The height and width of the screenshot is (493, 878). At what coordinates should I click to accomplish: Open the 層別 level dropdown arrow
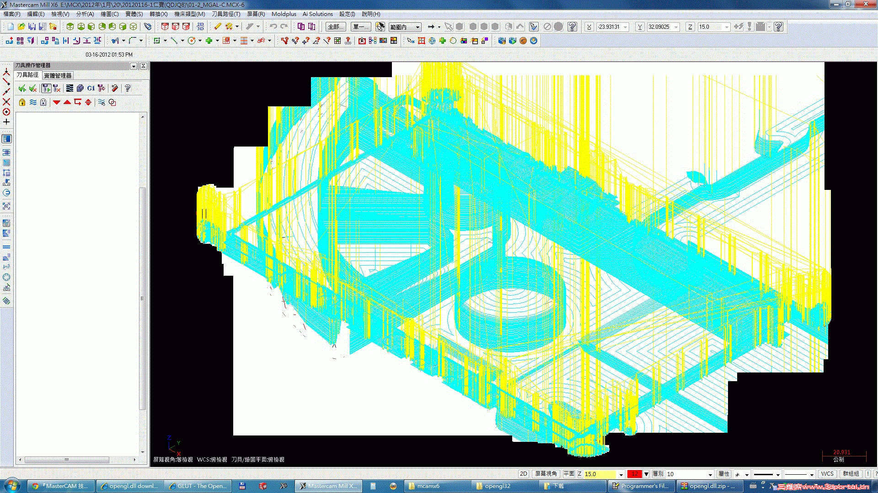710,474
